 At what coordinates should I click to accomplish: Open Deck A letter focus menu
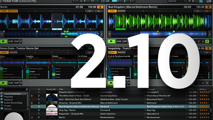tap(100, 7)
